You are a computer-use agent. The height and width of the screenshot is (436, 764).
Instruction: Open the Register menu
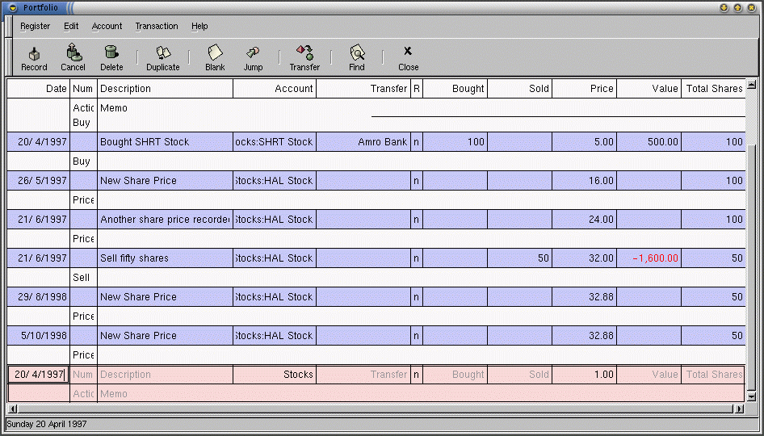coord(36,26)
